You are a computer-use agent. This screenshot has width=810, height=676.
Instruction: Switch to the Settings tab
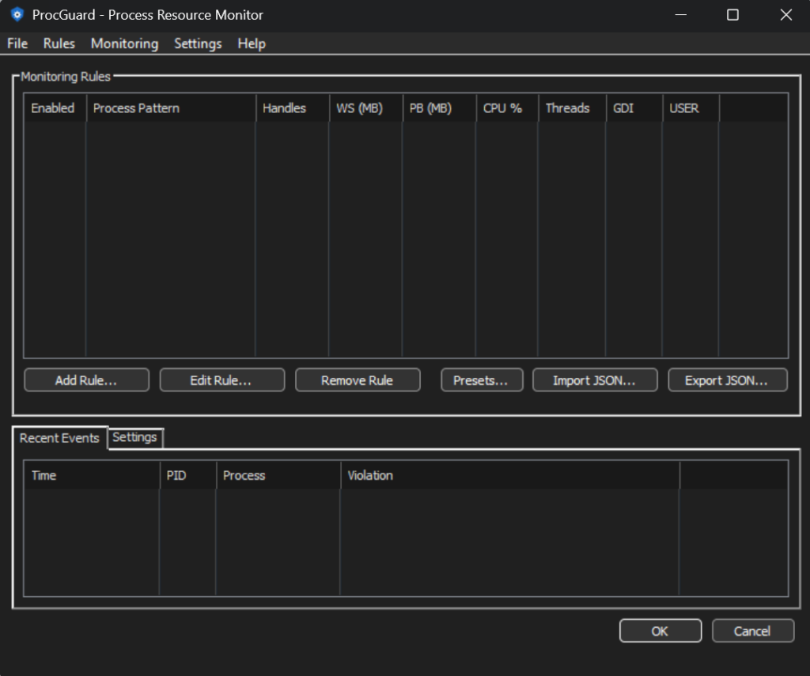(134, 436)
